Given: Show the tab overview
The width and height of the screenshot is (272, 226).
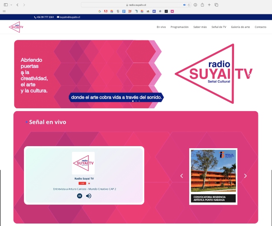Looking at the screenshot, I should coord(216,5).
